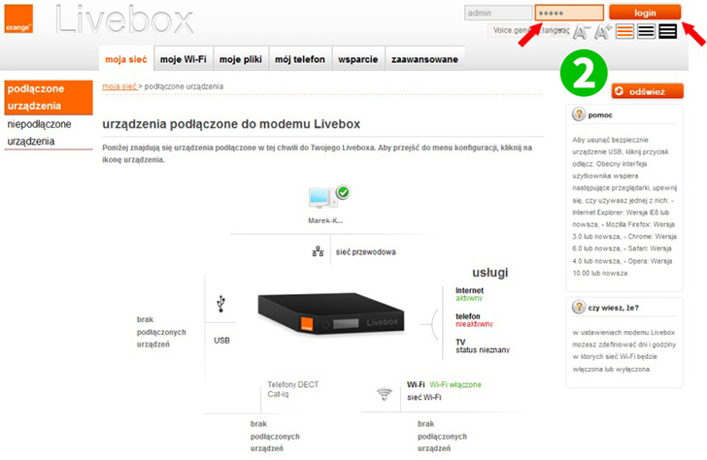Click the Livebox modem image
707x460 pixels.
click(330, 313)
